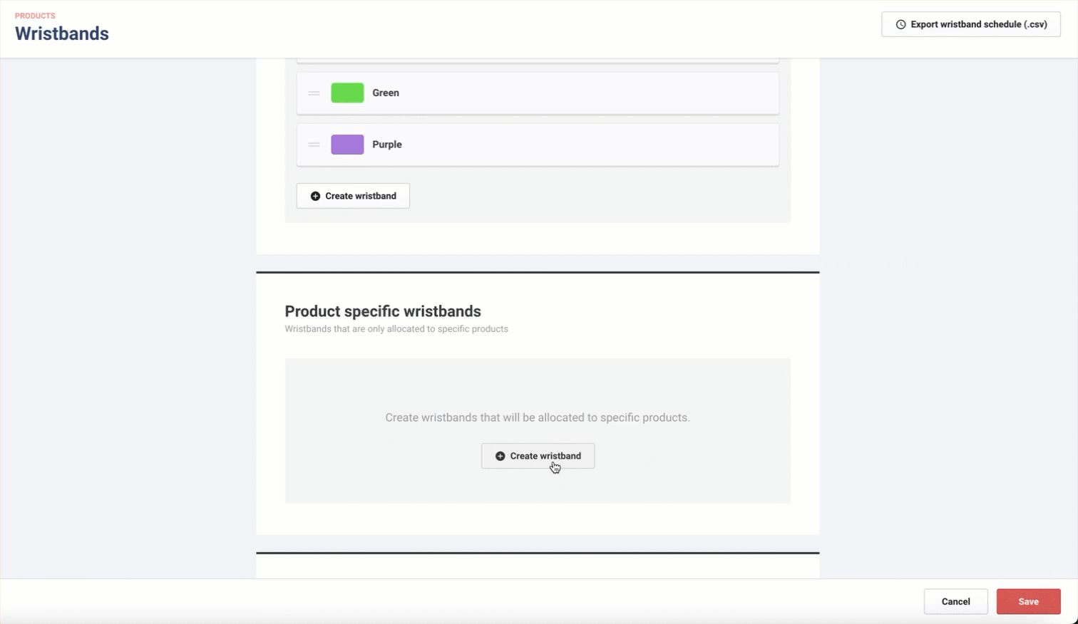Click the empty-state message about creating wristbands
Screen dimensions: 1078x624
pos(538,417)
